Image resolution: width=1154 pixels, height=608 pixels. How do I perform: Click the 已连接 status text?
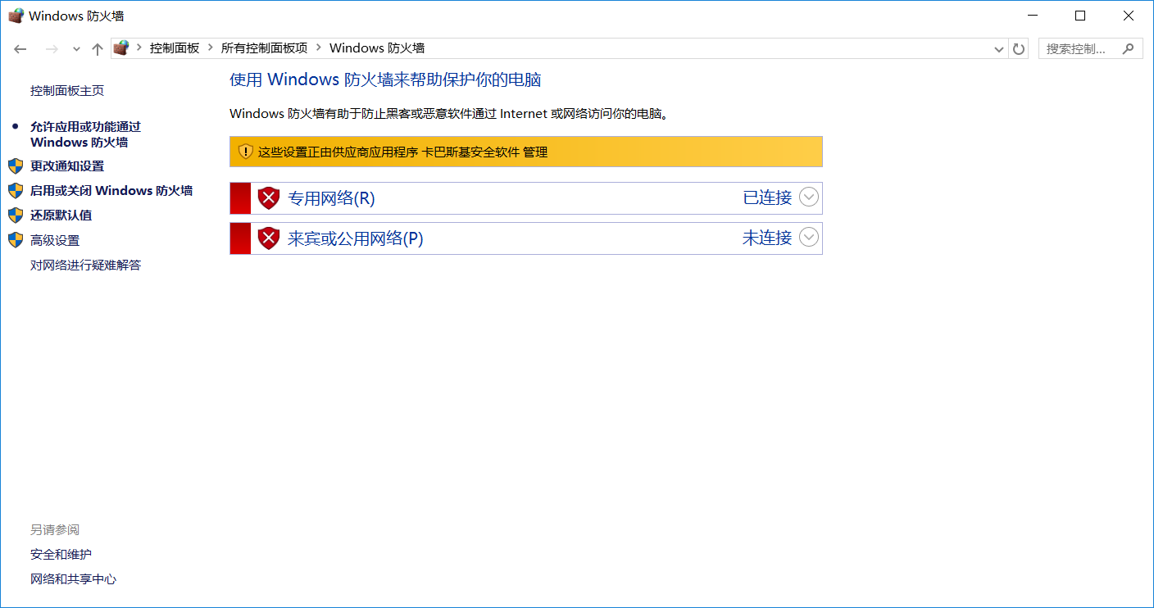tap(767, 197)
